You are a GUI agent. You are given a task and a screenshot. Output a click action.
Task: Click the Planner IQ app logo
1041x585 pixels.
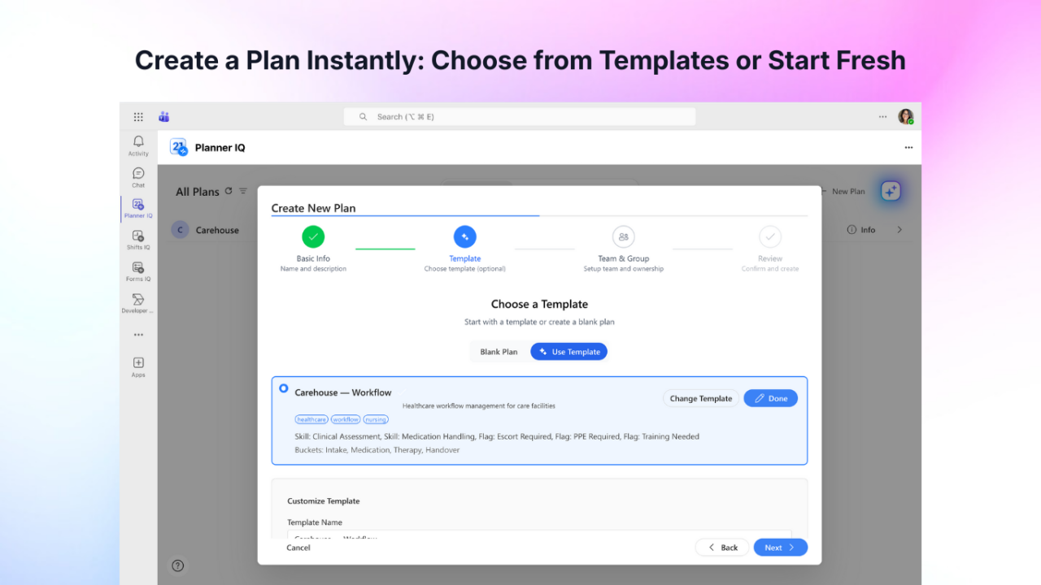click(179, 147)
